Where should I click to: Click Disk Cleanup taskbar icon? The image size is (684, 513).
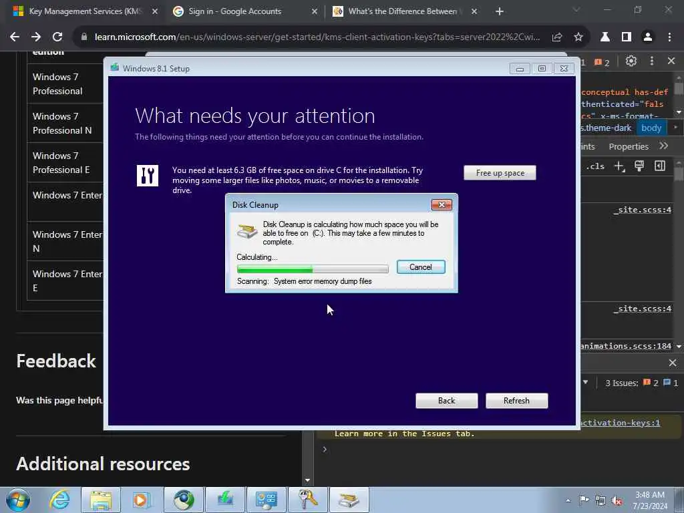[349, 500]
